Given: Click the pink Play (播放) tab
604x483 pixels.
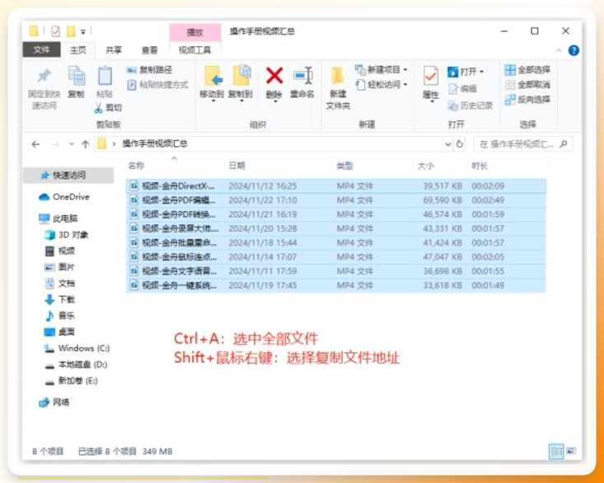Looking at the screenshot, I should tap(195, 32).
